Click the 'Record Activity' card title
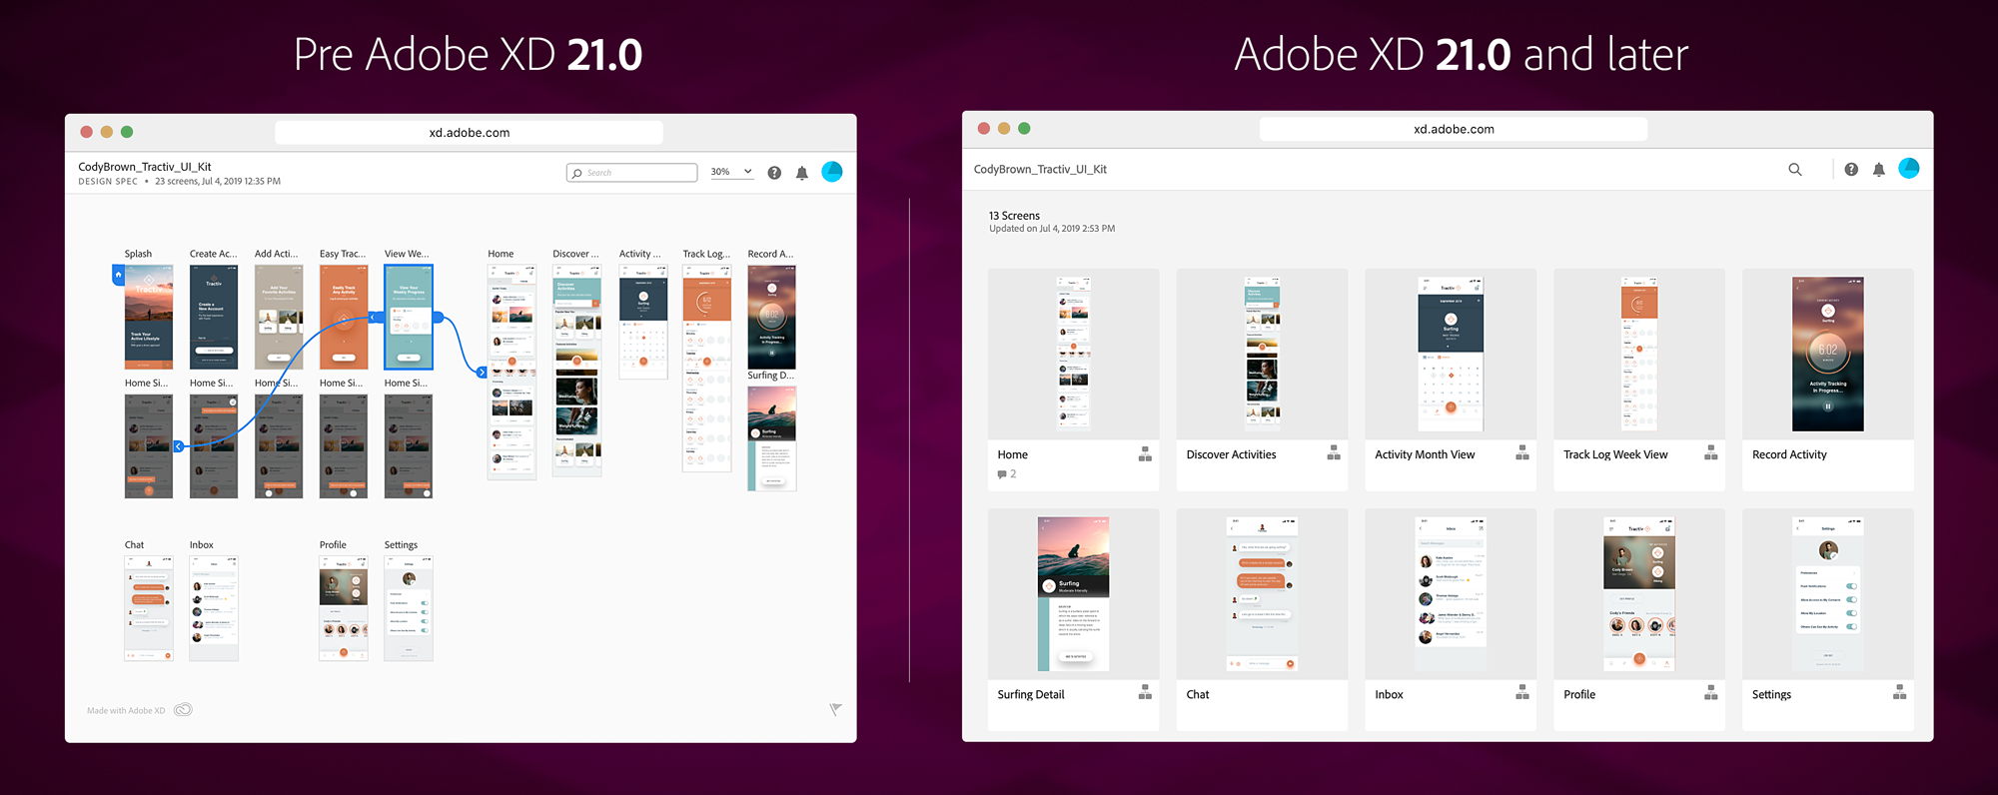This screenshot has width=1998, height=795. 1789,454
